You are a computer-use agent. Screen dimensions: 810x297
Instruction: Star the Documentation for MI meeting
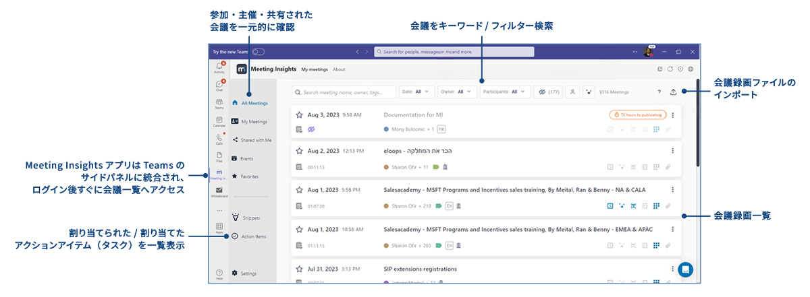(x=300, y=114)
